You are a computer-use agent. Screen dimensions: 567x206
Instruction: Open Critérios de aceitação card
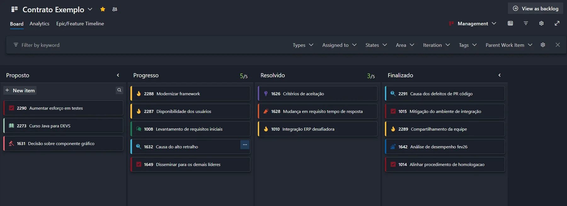tap(318, 94)
